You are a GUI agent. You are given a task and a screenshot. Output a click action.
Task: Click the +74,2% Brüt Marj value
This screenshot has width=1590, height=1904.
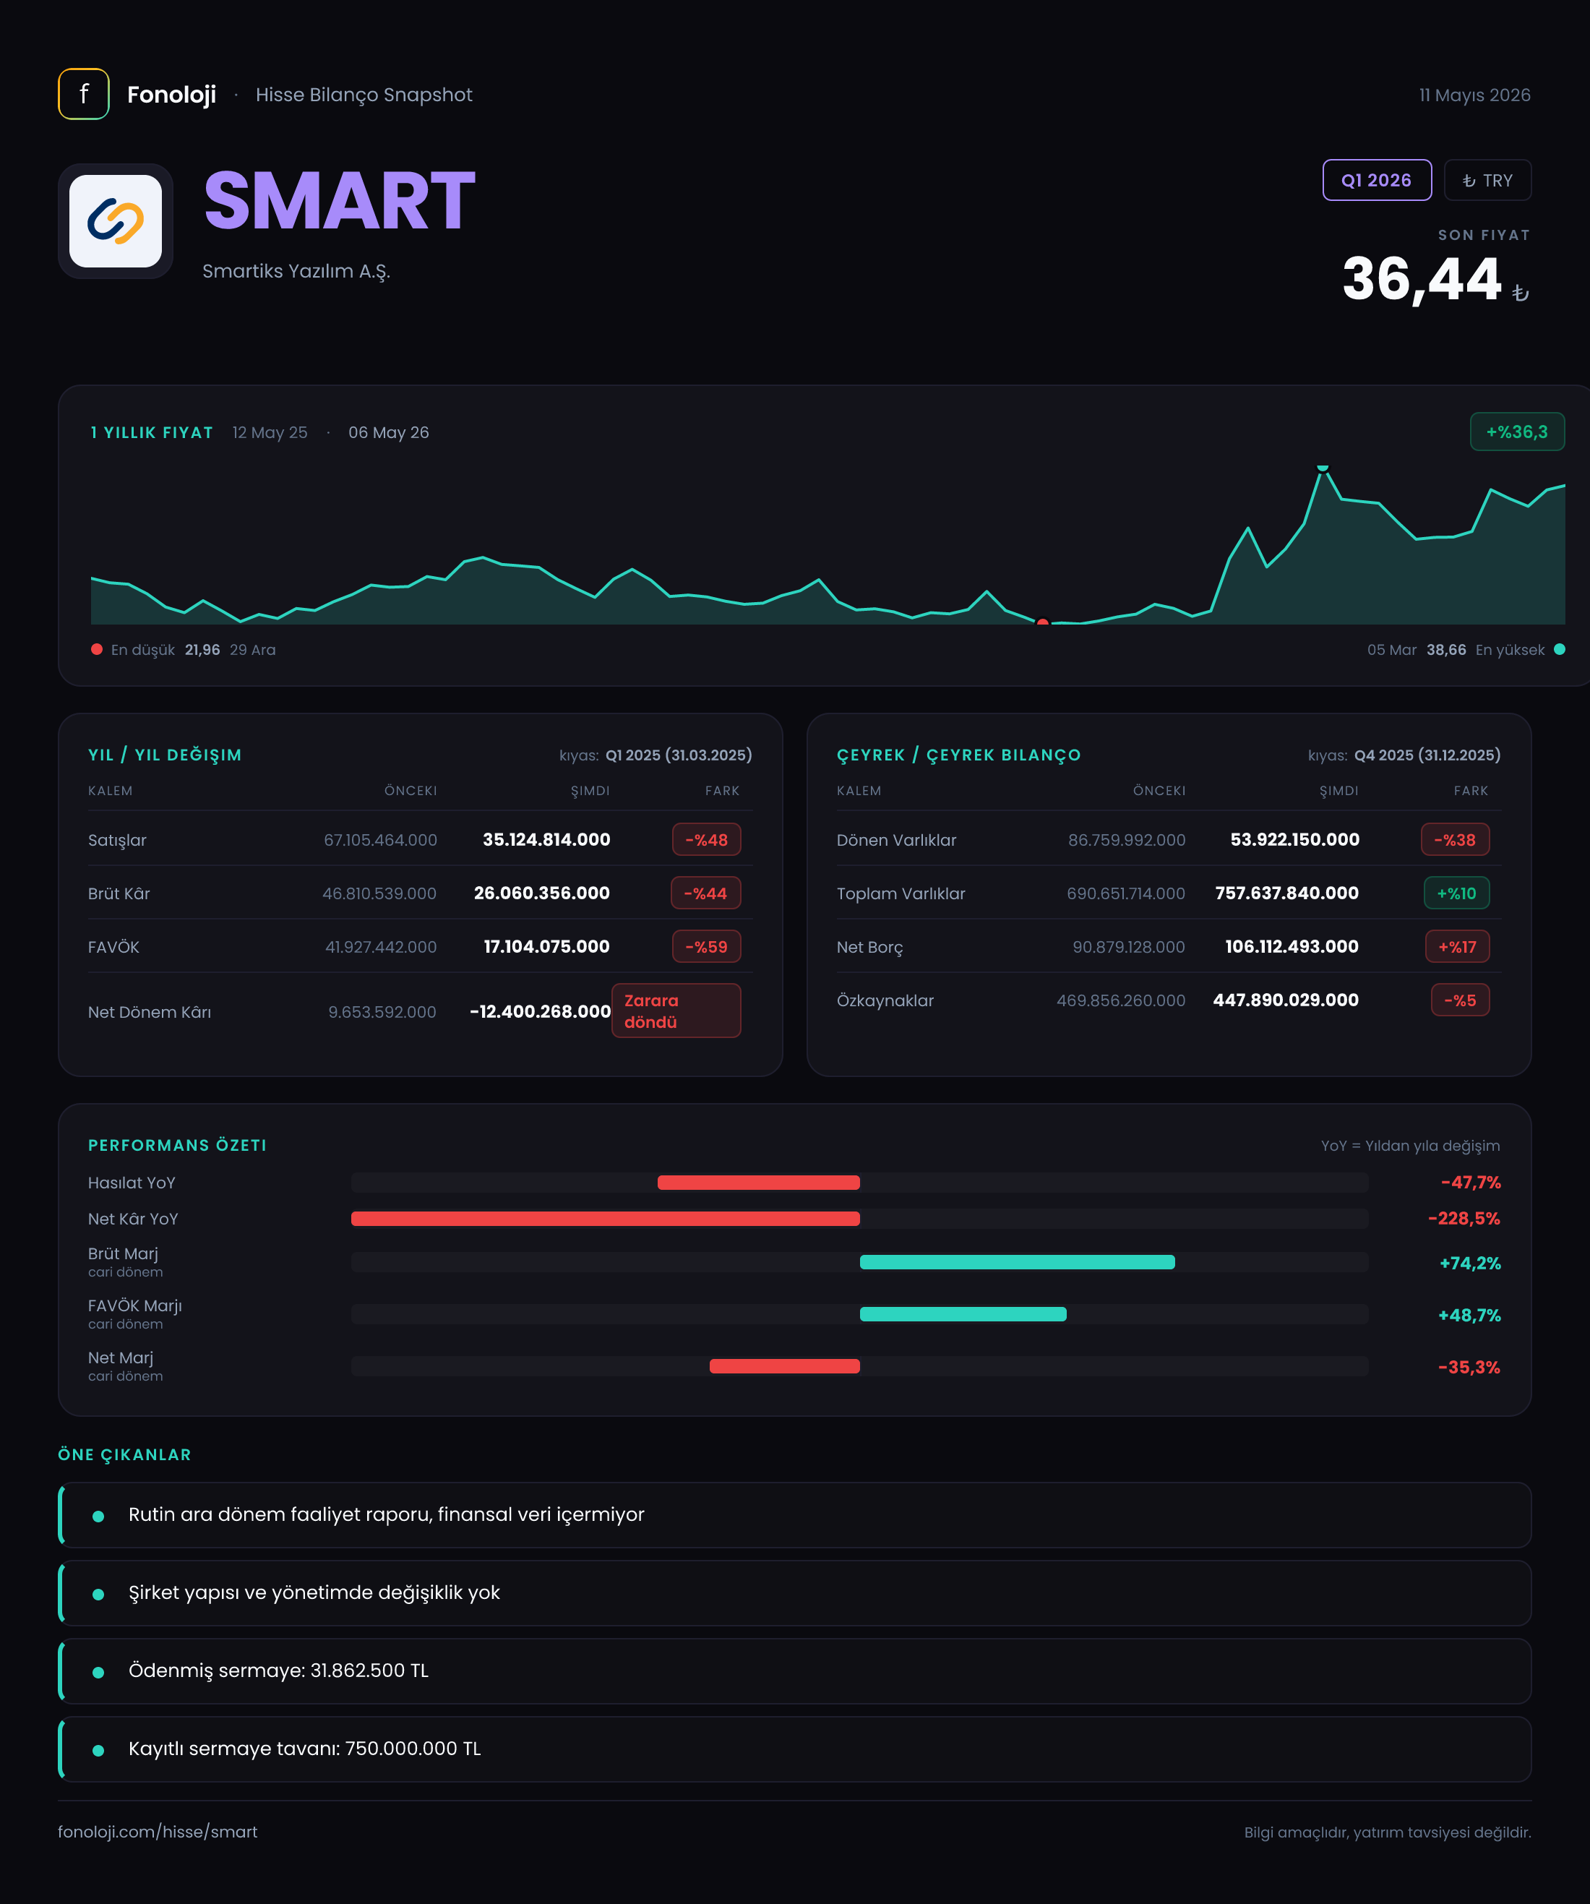pos(1469,1263)
